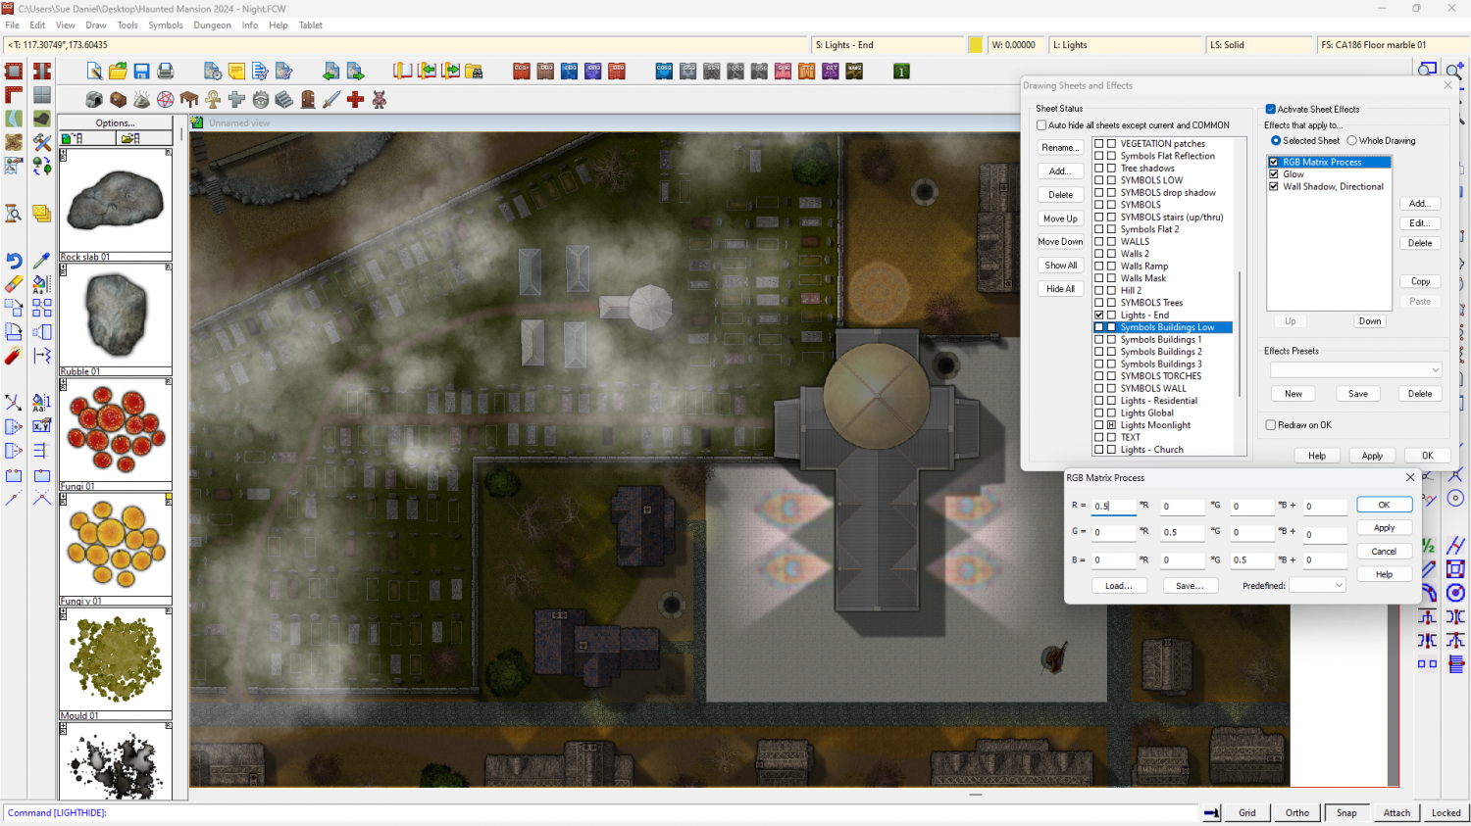Open the orange TTC add-on icon
Viewport: 1471px width, 826px height.
[x=806, y=71]
